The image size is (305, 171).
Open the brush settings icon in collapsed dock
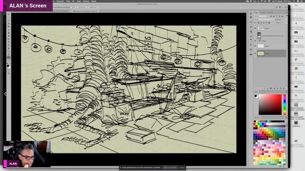click(x=251, y=27)
